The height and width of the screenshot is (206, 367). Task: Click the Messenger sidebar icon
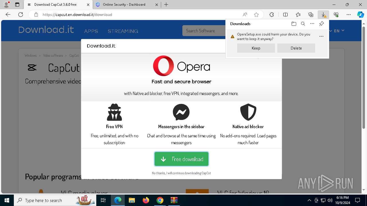coord(181,112)
